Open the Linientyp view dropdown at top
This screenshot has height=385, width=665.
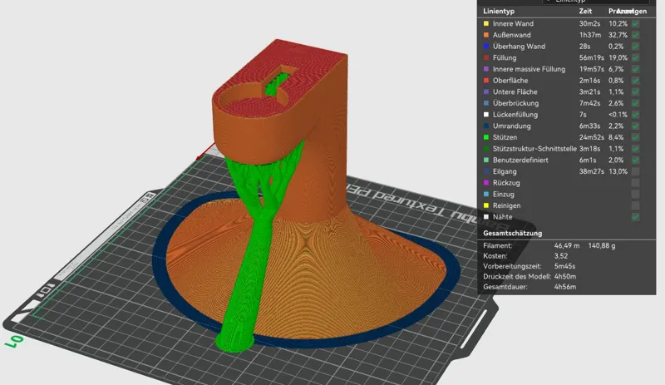(596, 2)
